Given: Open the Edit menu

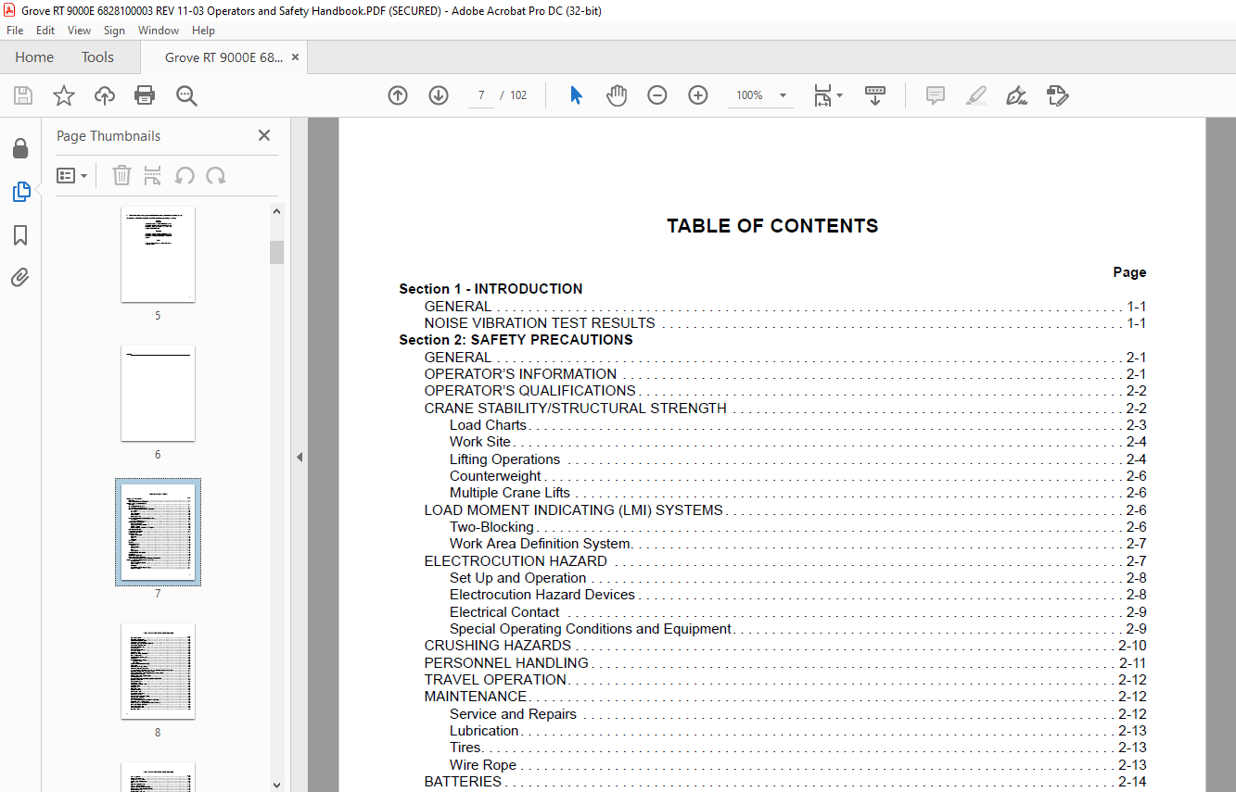Looking at the screenshot, I should 45,31.
